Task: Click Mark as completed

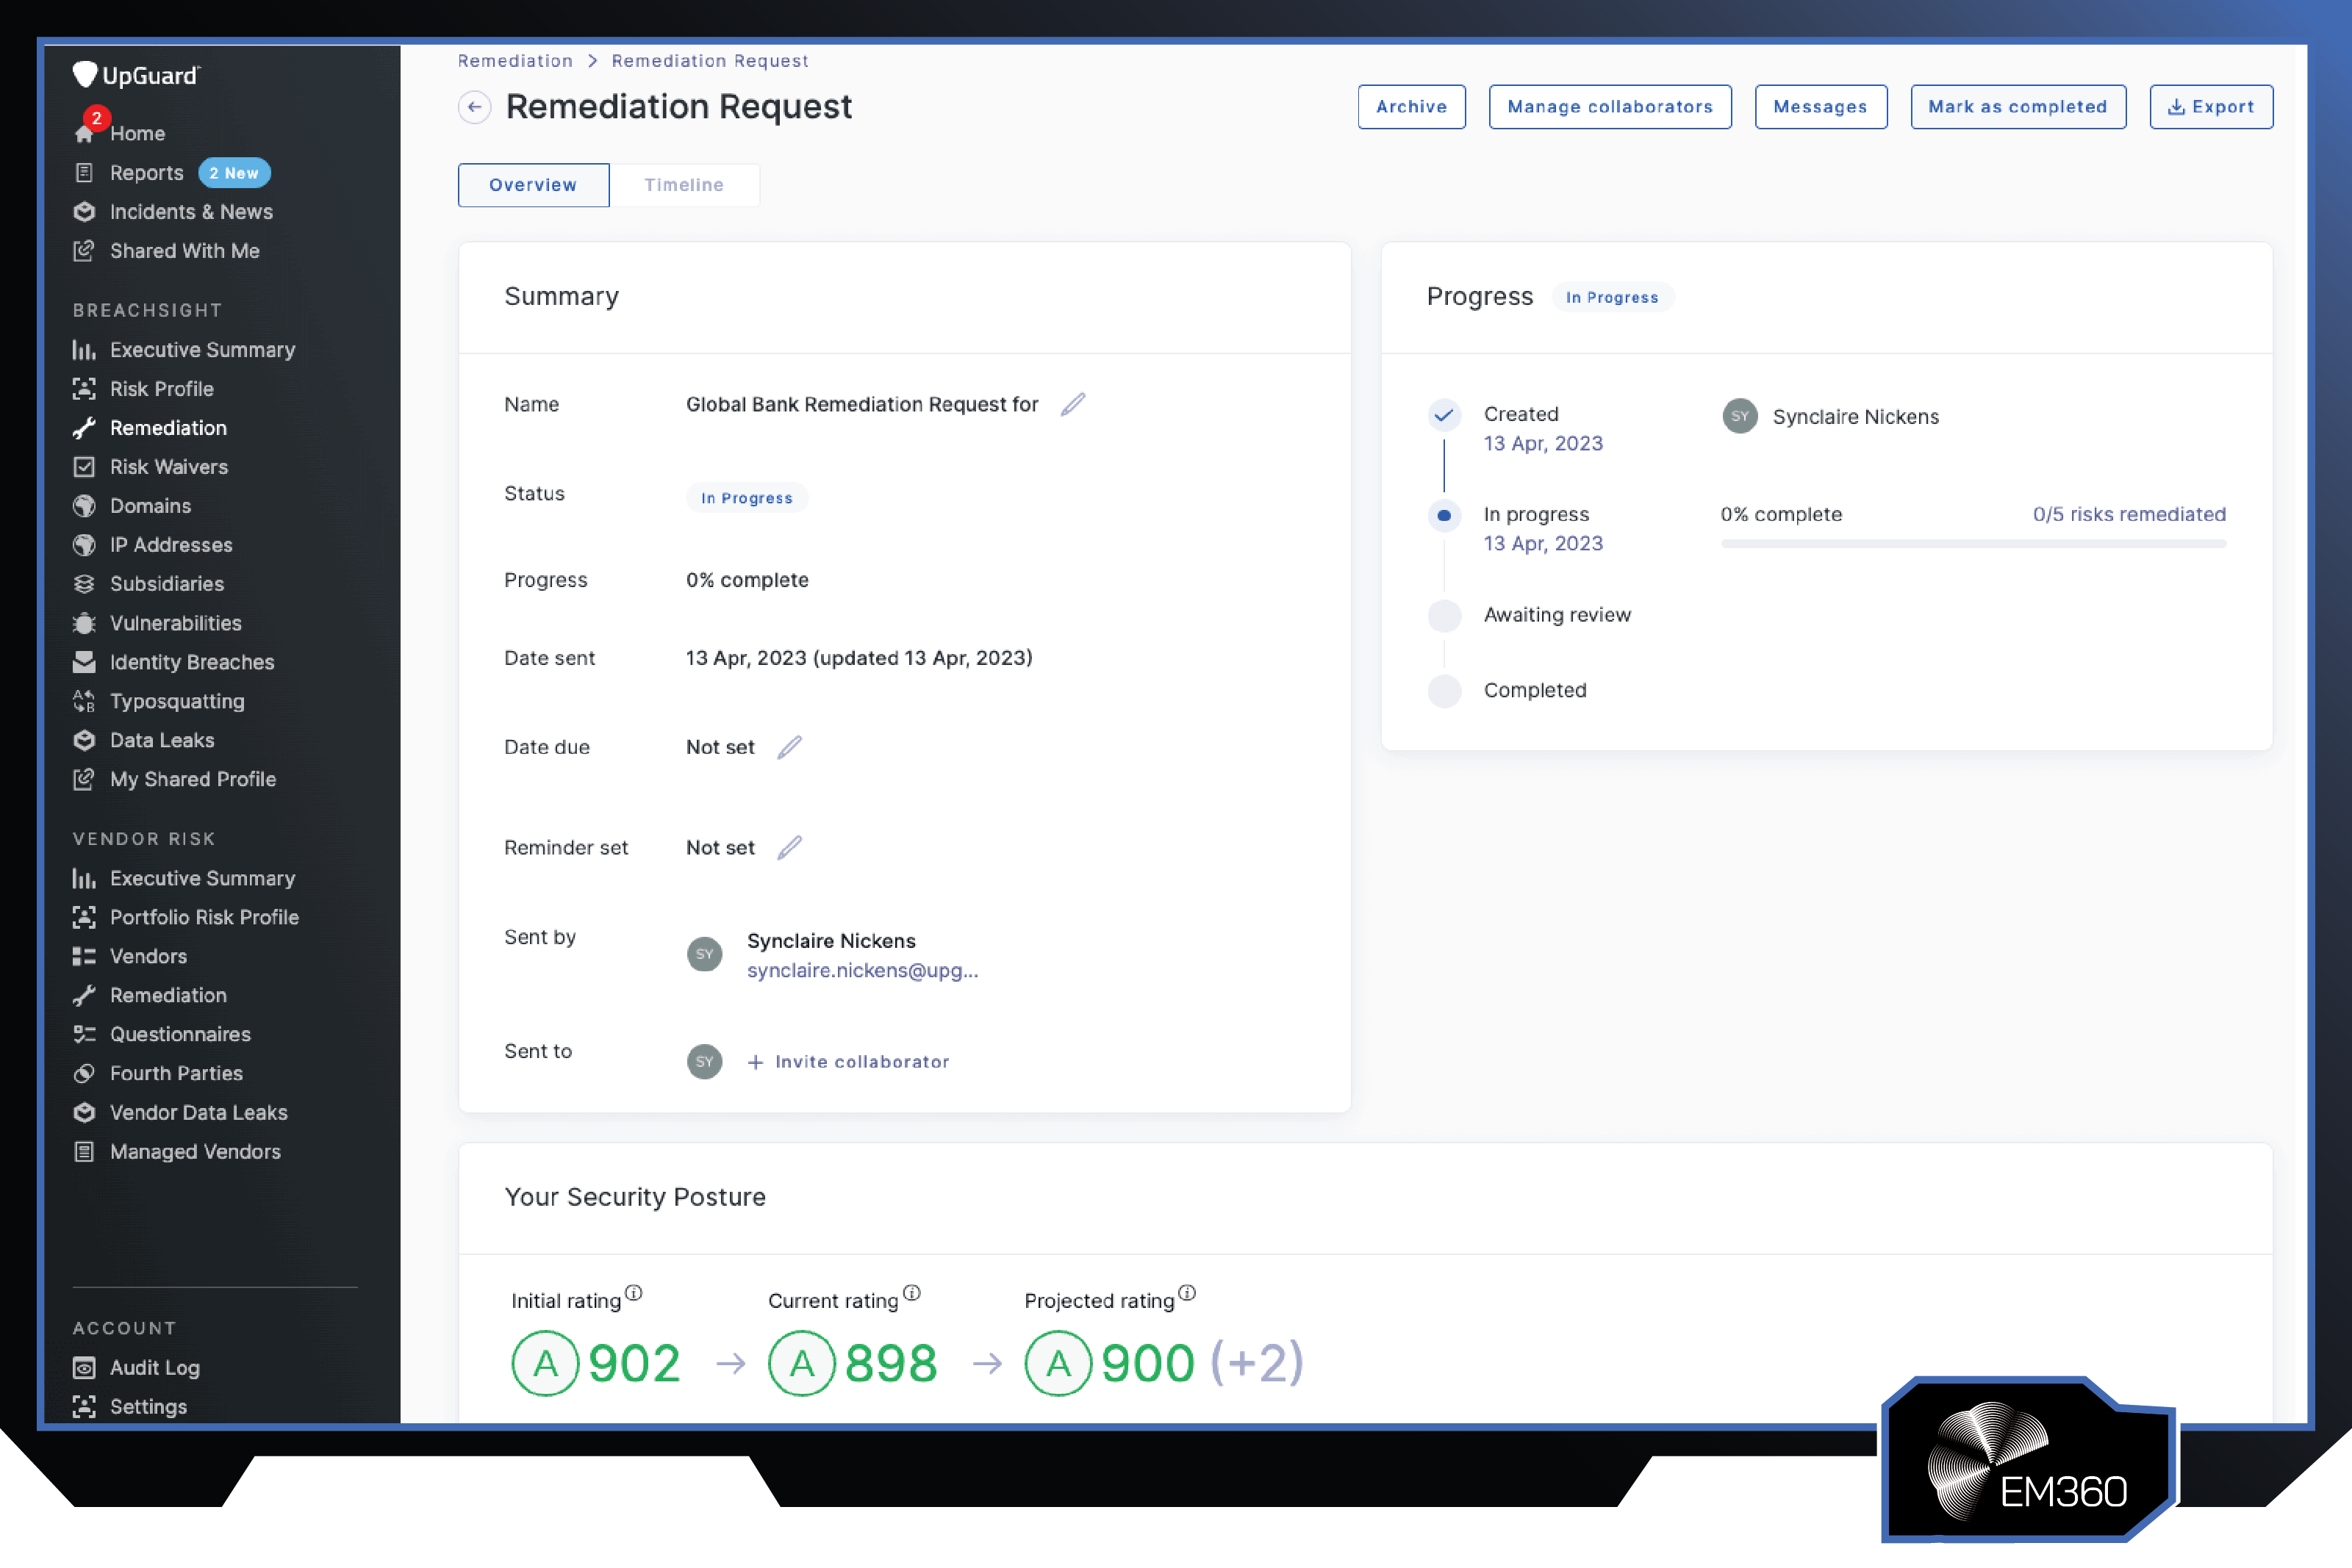Action: [2018, 107]
